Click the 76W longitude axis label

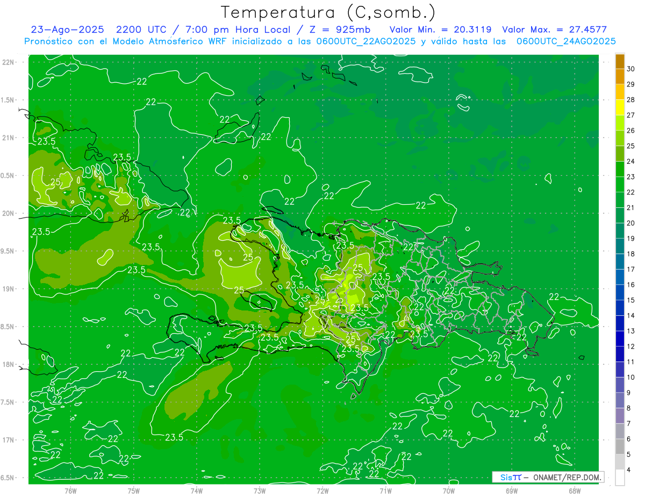(70, 490)
